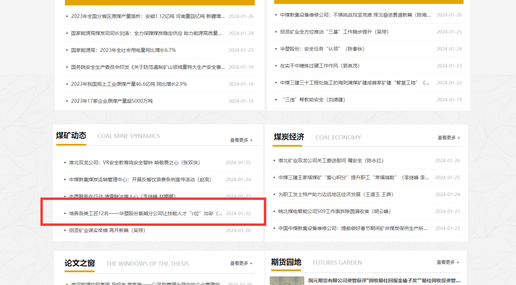
Task: Open article on 2023年全社会用电量同比增长6.7%
Action: pyautogui.click(x=123, y=50)
